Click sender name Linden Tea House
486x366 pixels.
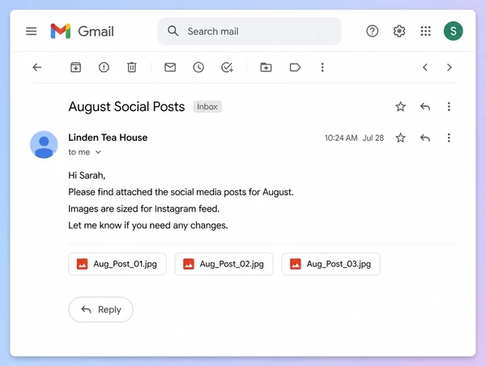click(108, 138)
